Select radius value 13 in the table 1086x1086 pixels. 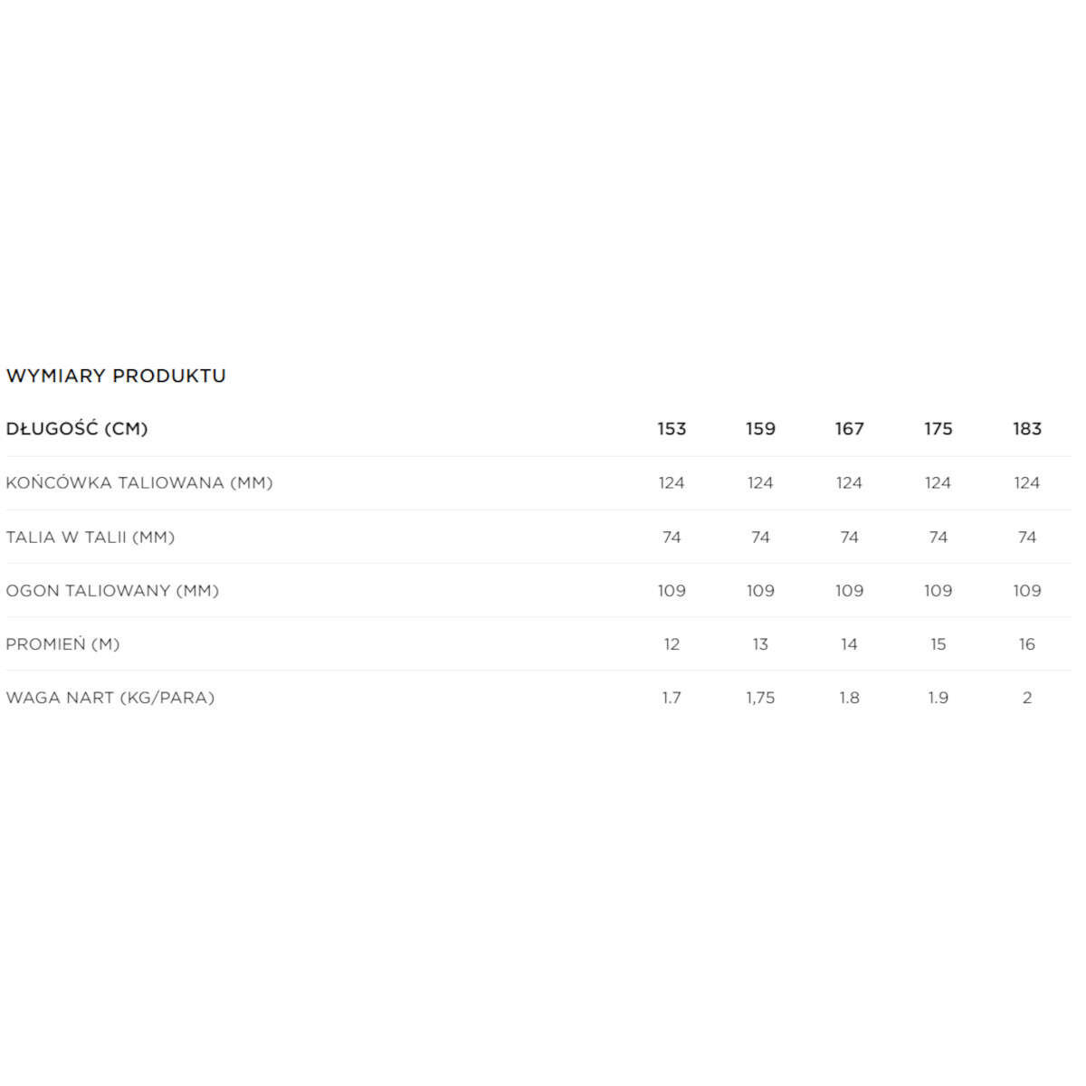click(x=760, y=643)
